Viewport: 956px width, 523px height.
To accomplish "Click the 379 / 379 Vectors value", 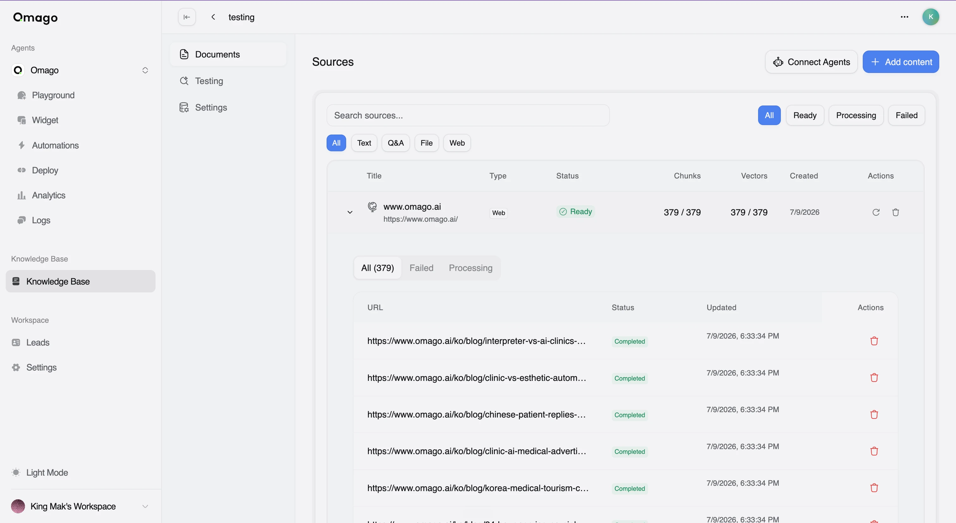I will (x=749, y=212).
